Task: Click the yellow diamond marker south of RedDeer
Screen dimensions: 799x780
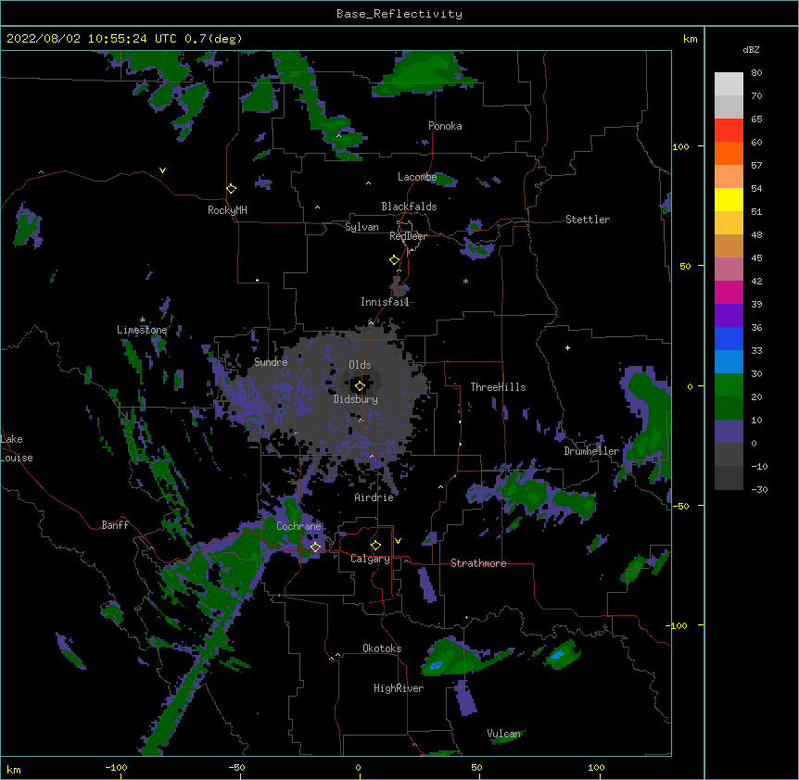Action: 394,260
